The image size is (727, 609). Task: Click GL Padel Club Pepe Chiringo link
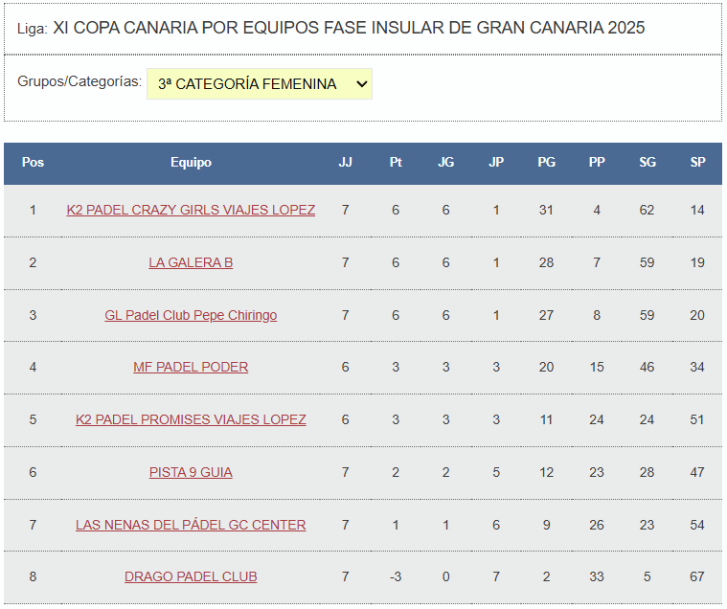191,315
